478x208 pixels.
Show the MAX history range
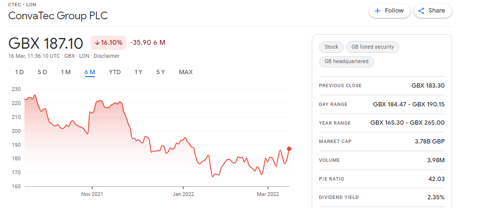(x=186, y=72)
